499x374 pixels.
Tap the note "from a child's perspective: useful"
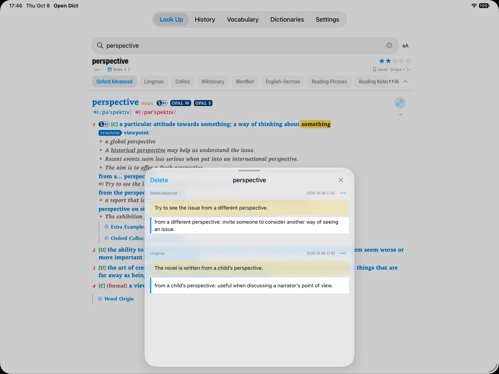point(249,285)
